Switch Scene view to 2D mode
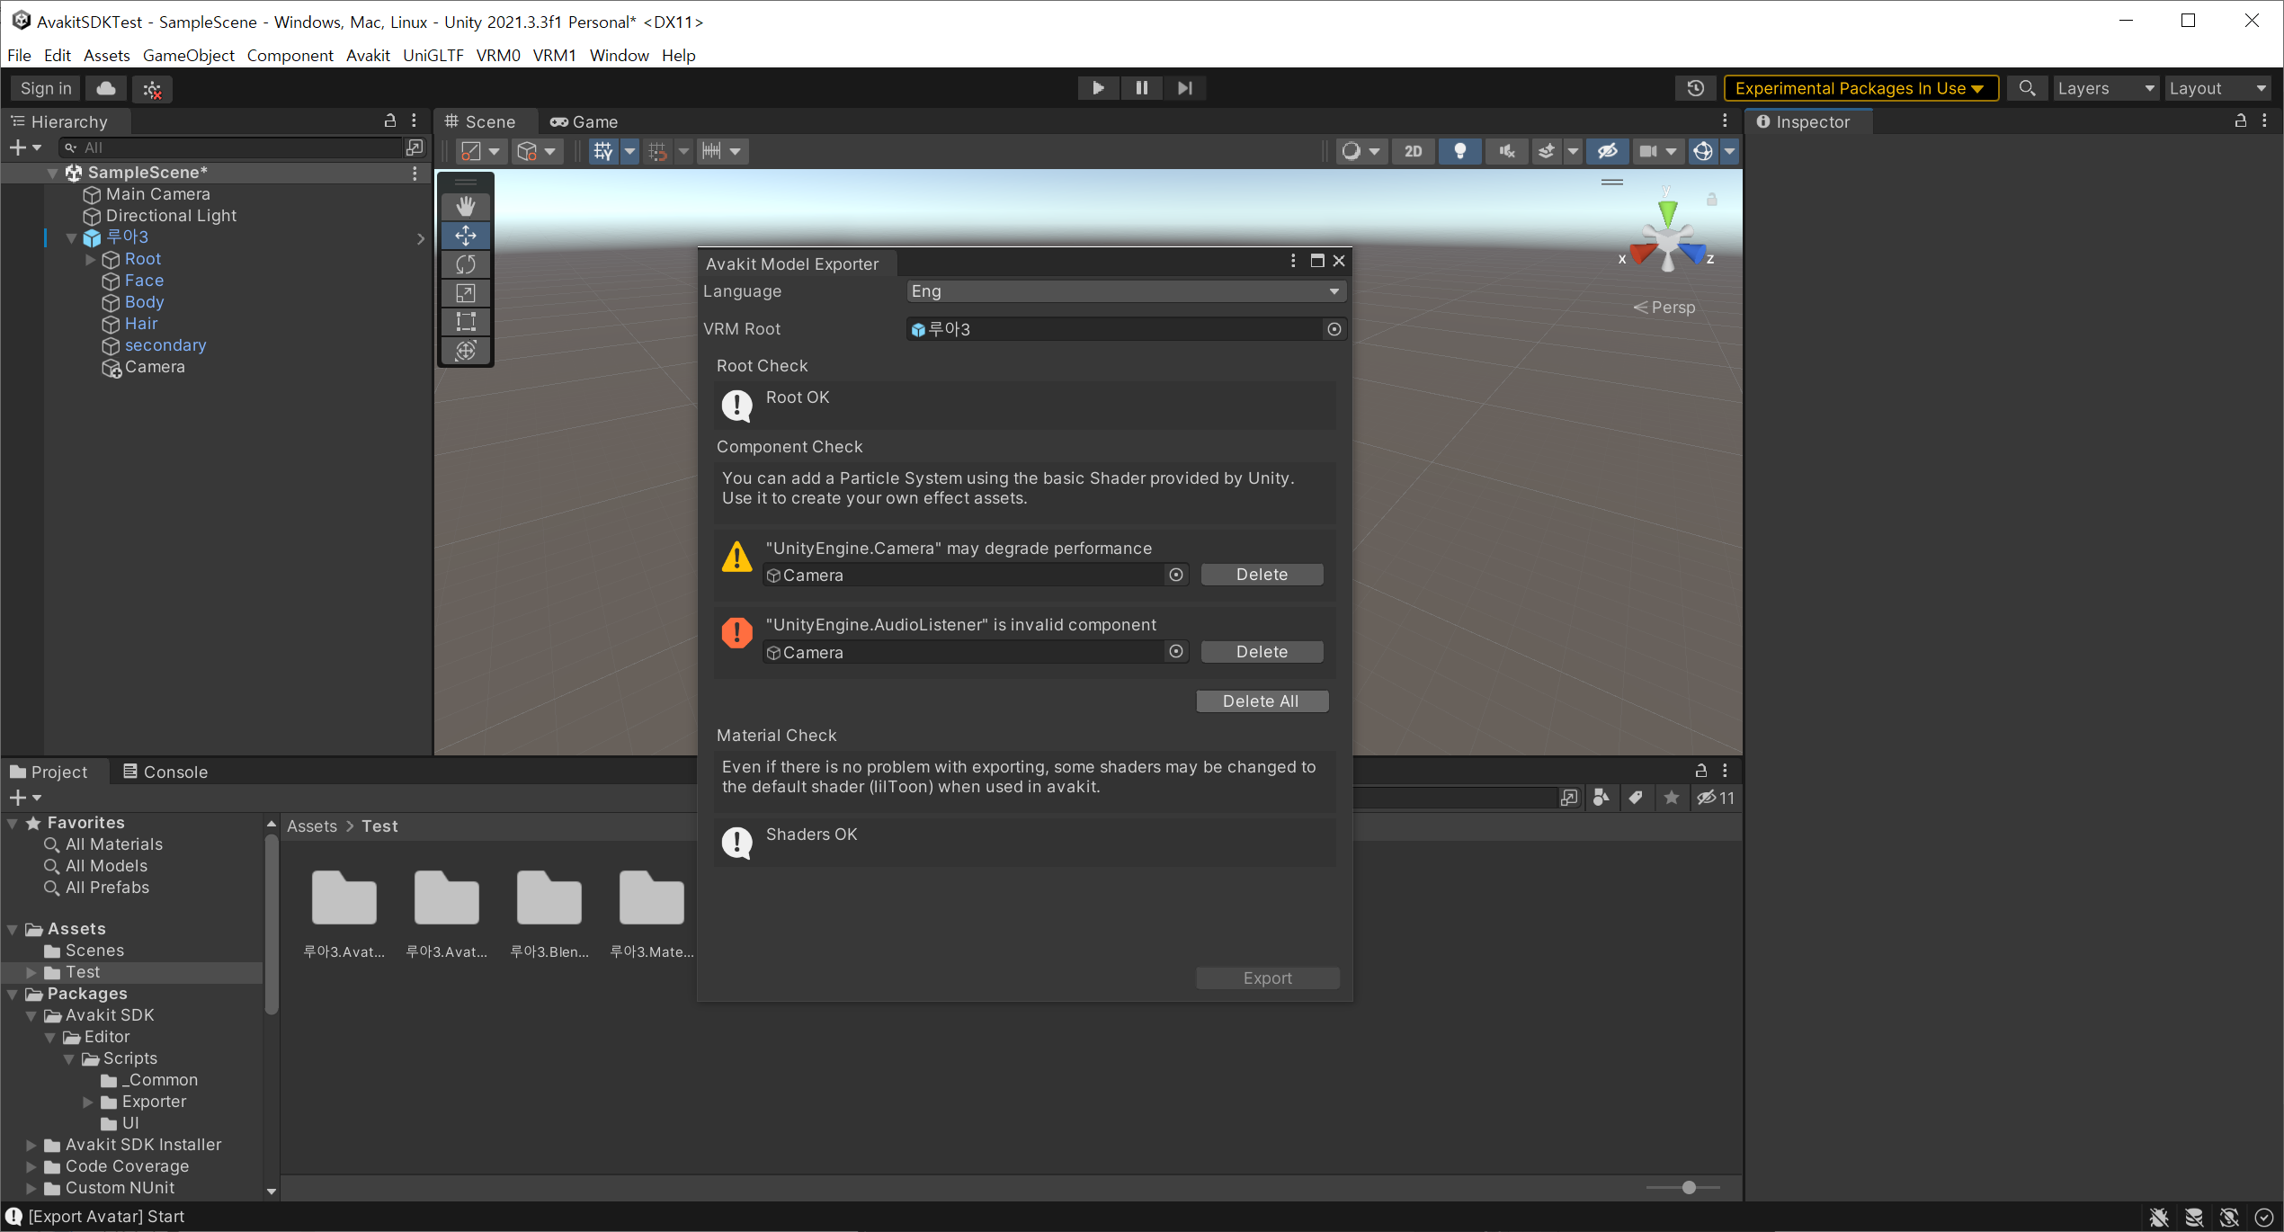2284x1232 pixels. [1413, 151]
